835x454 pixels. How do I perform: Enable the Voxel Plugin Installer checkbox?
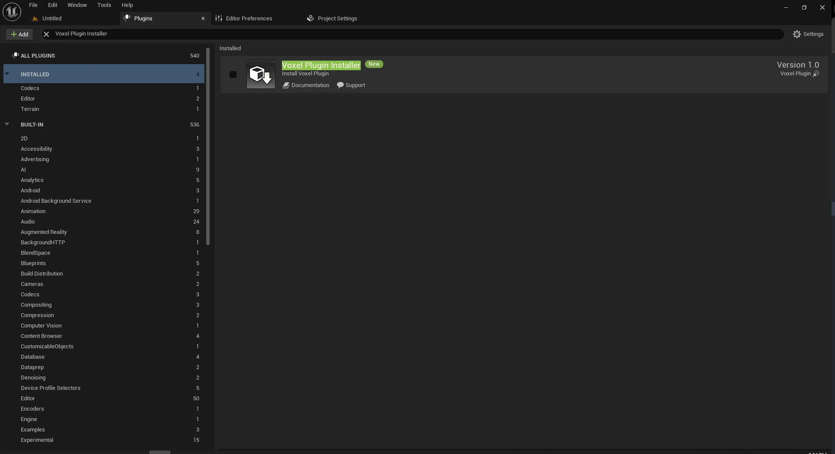click(233, 75)
